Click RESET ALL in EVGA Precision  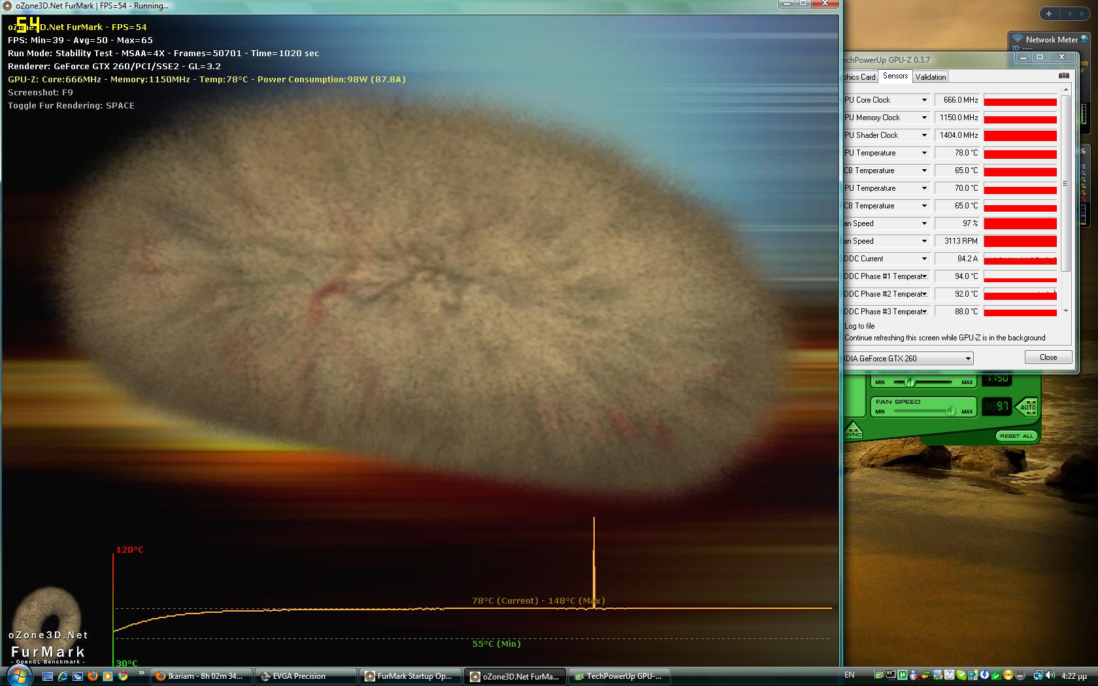click(1016, 436)
